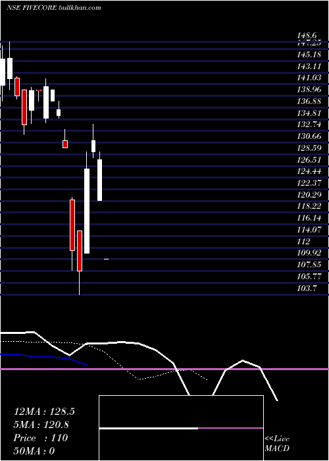The height and width of the screenshot is (461, 329).
Task: Click the 107.85 price axis label
Action: (x=309, y=265)
